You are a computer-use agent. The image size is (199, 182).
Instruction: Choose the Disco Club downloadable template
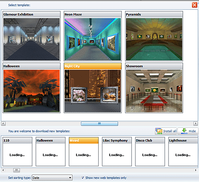pos(150,152)
